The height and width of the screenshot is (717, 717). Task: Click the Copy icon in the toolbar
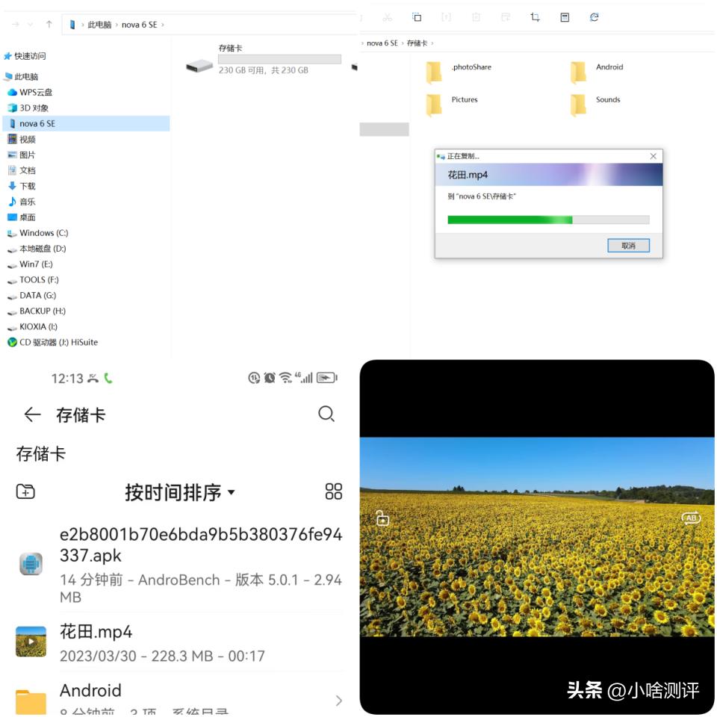click(417, 16)
